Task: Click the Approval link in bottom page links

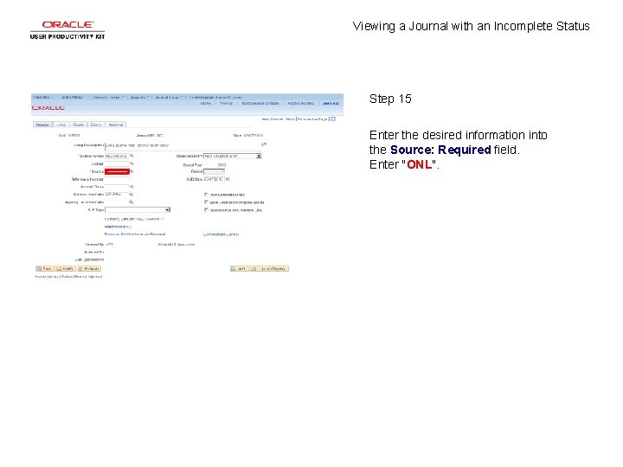Action: (x=94, y=277)
